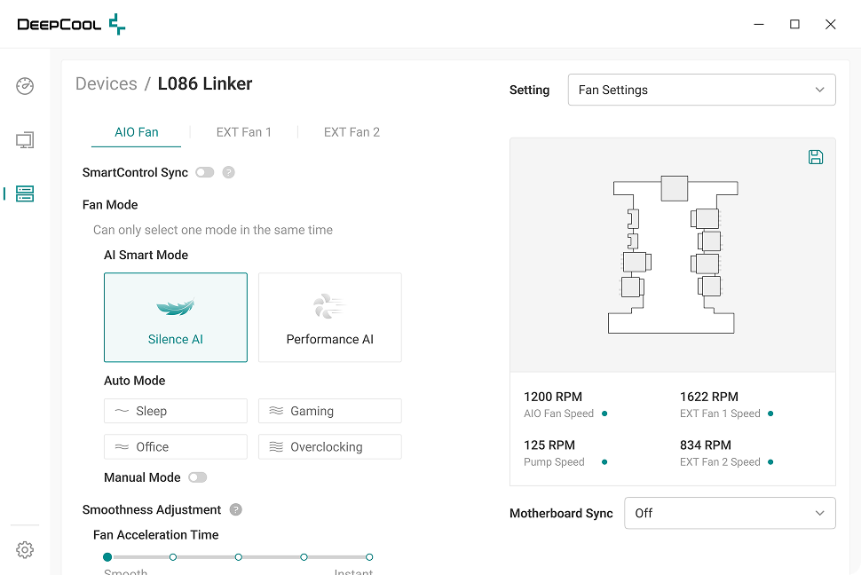Switch to the EXT Fan 1 tab
Viewport: 861px width, 575px height.
point(244,132)
